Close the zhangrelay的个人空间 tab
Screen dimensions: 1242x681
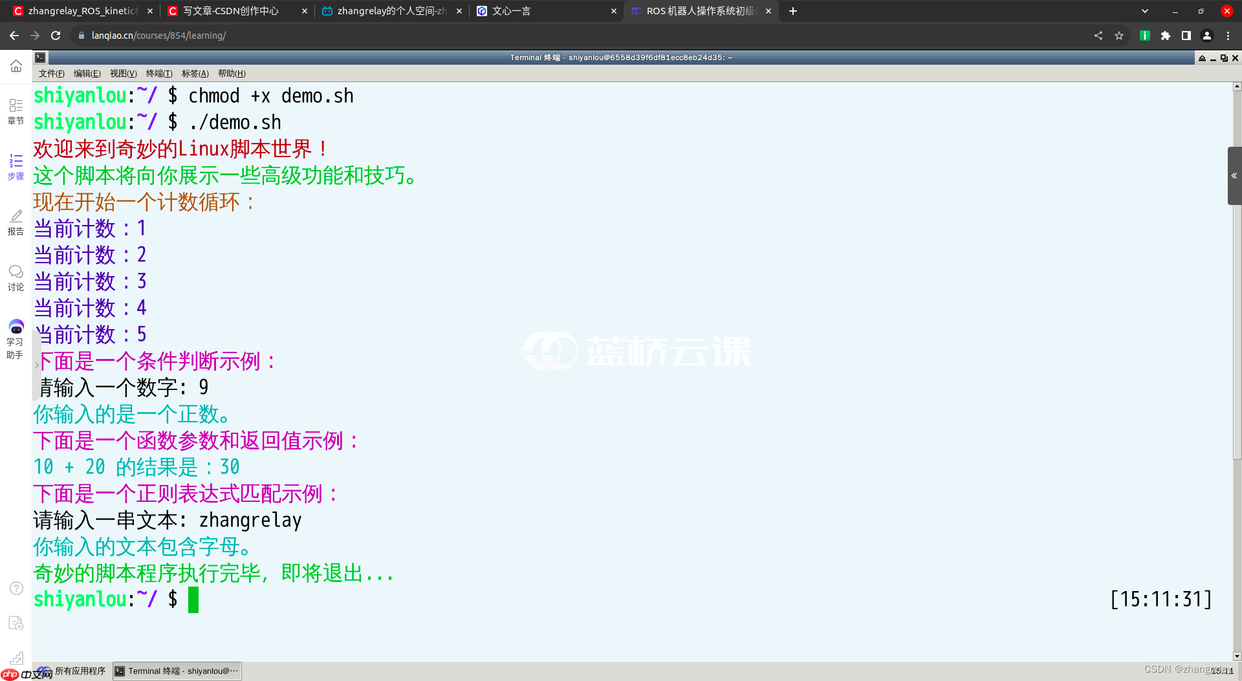pos(459,11)
